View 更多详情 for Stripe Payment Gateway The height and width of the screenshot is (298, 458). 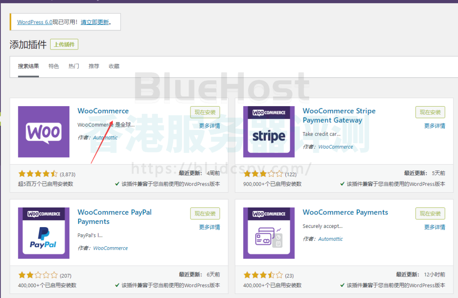(x=435, y=126)
